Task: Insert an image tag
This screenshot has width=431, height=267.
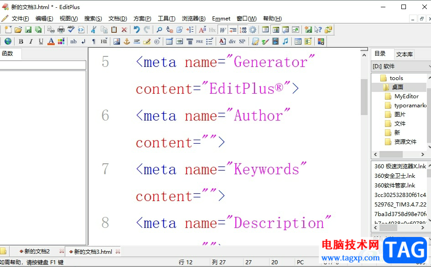Action: tap(117, 41)
